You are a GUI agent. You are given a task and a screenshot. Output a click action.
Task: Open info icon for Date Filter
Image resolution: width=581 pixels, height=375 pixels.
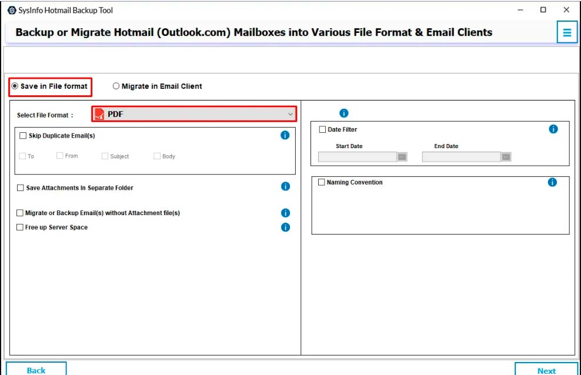(553, 129)
